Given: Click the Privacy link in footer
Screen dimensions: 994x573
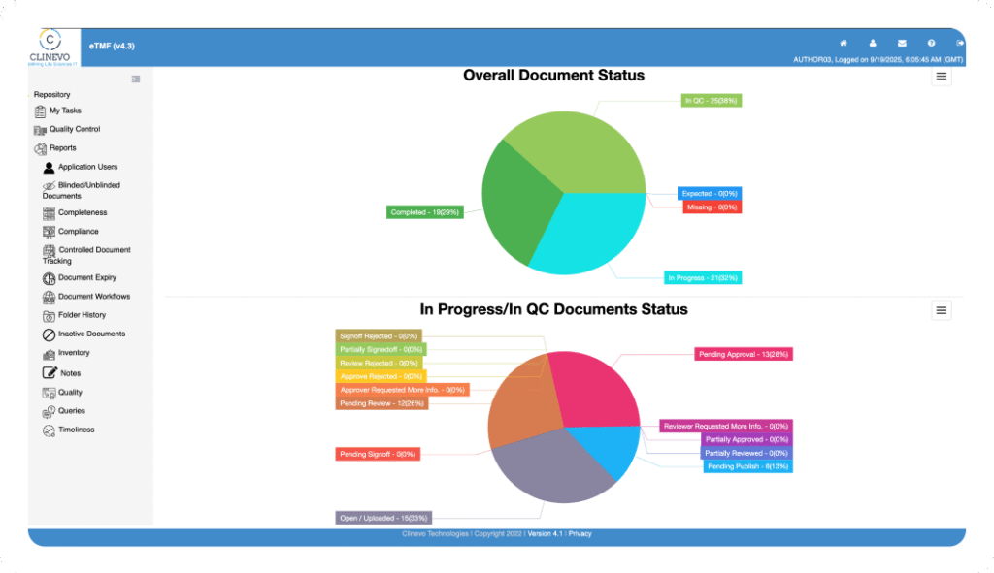Looking at the screenshot, I should pos(580,534).
